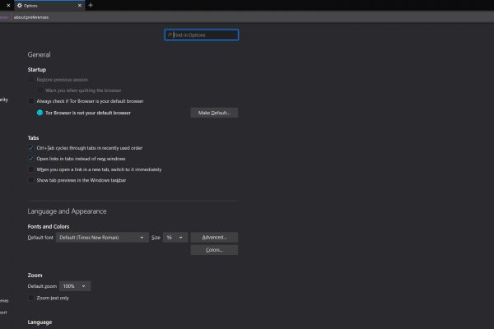This screenshot has width=494, height=329.
Task: Enable Show tab previews in Windows taskbar
Action: [31, 179]
